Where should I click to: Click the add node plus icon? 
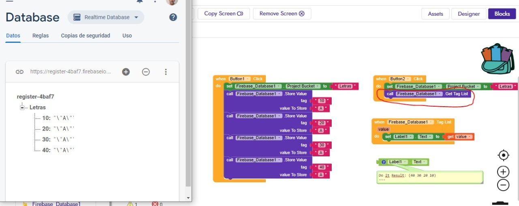[126, 72]
